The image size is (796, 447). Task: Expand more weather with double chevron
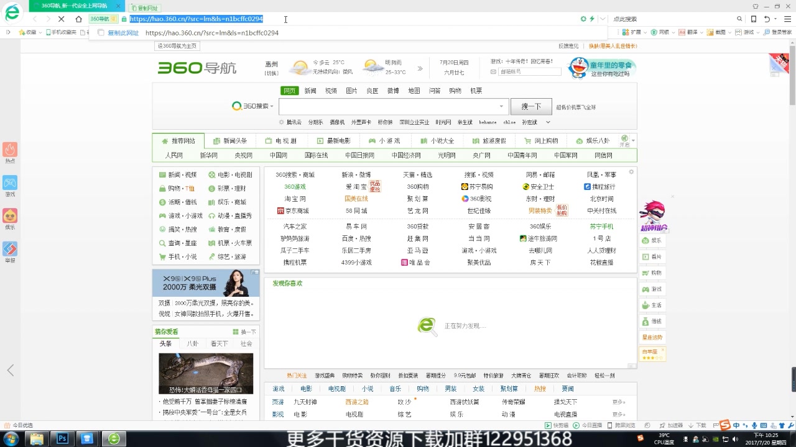420,68
